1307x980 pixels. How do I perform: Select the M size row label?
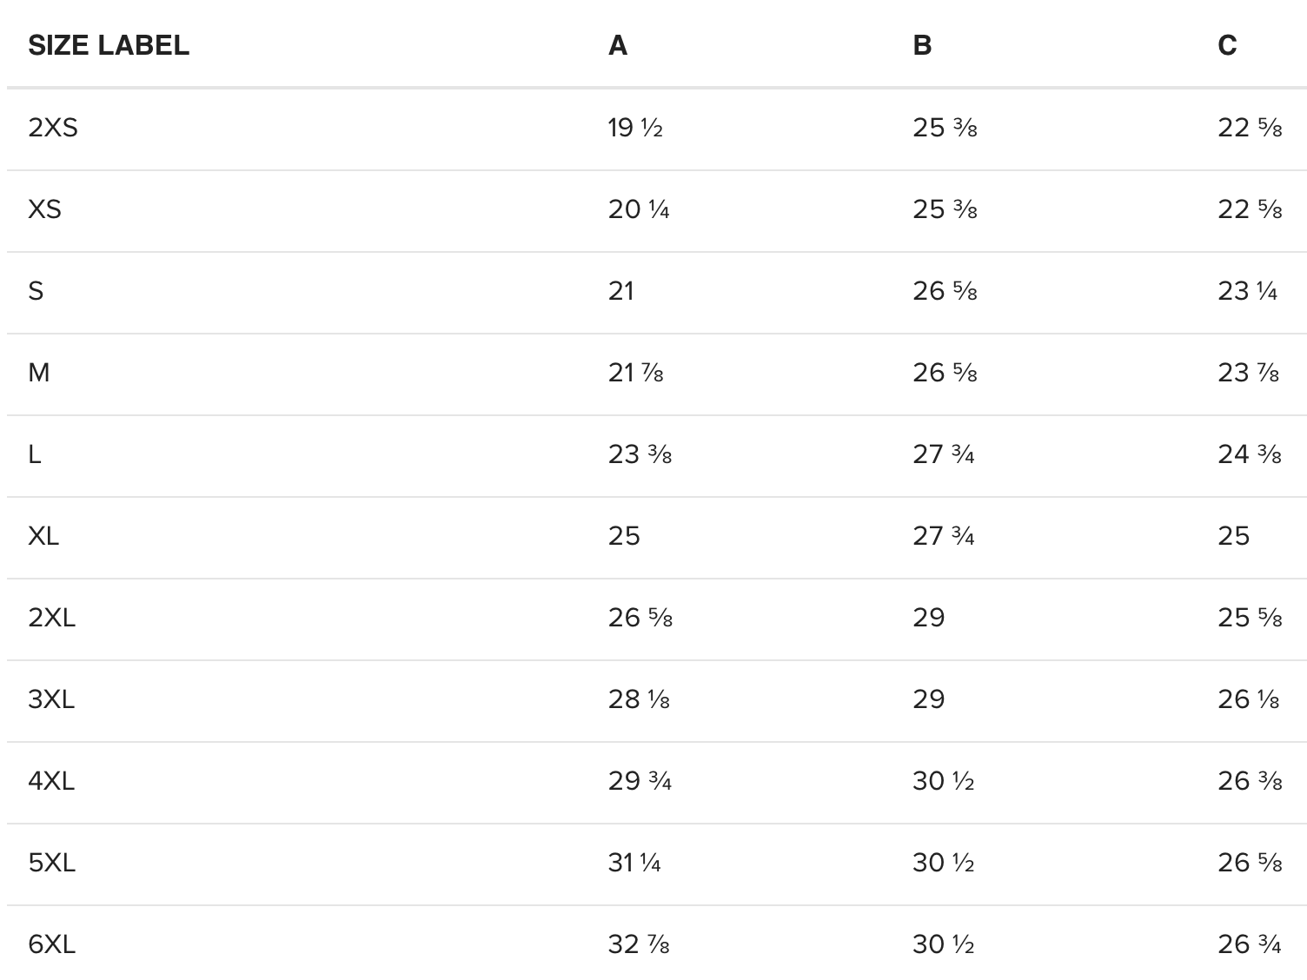pos(39,373)
